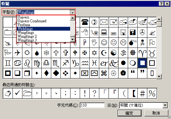Screen dimensions: 171x119
Task: Select the large black diamond symbol
Action: 56,73
